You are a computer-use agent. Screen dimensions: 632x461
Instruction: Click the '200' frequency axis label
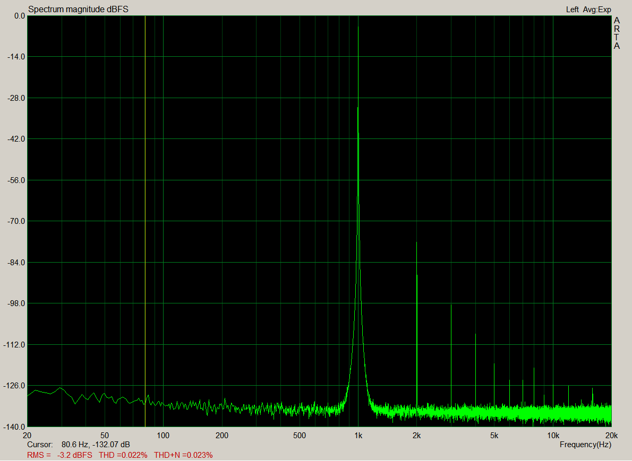221,435
